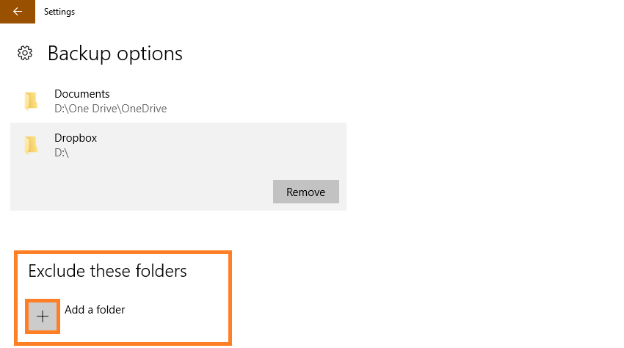The image size is (624, 348).
Task: Click the D:\ path under Dropbox
Action: point(62,153)
